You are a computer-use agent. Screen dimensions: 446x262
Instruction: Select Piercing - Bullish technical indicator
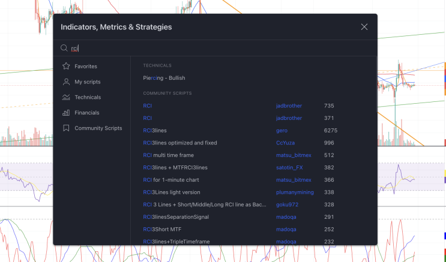pyautogui.click(x=164, y=78)
